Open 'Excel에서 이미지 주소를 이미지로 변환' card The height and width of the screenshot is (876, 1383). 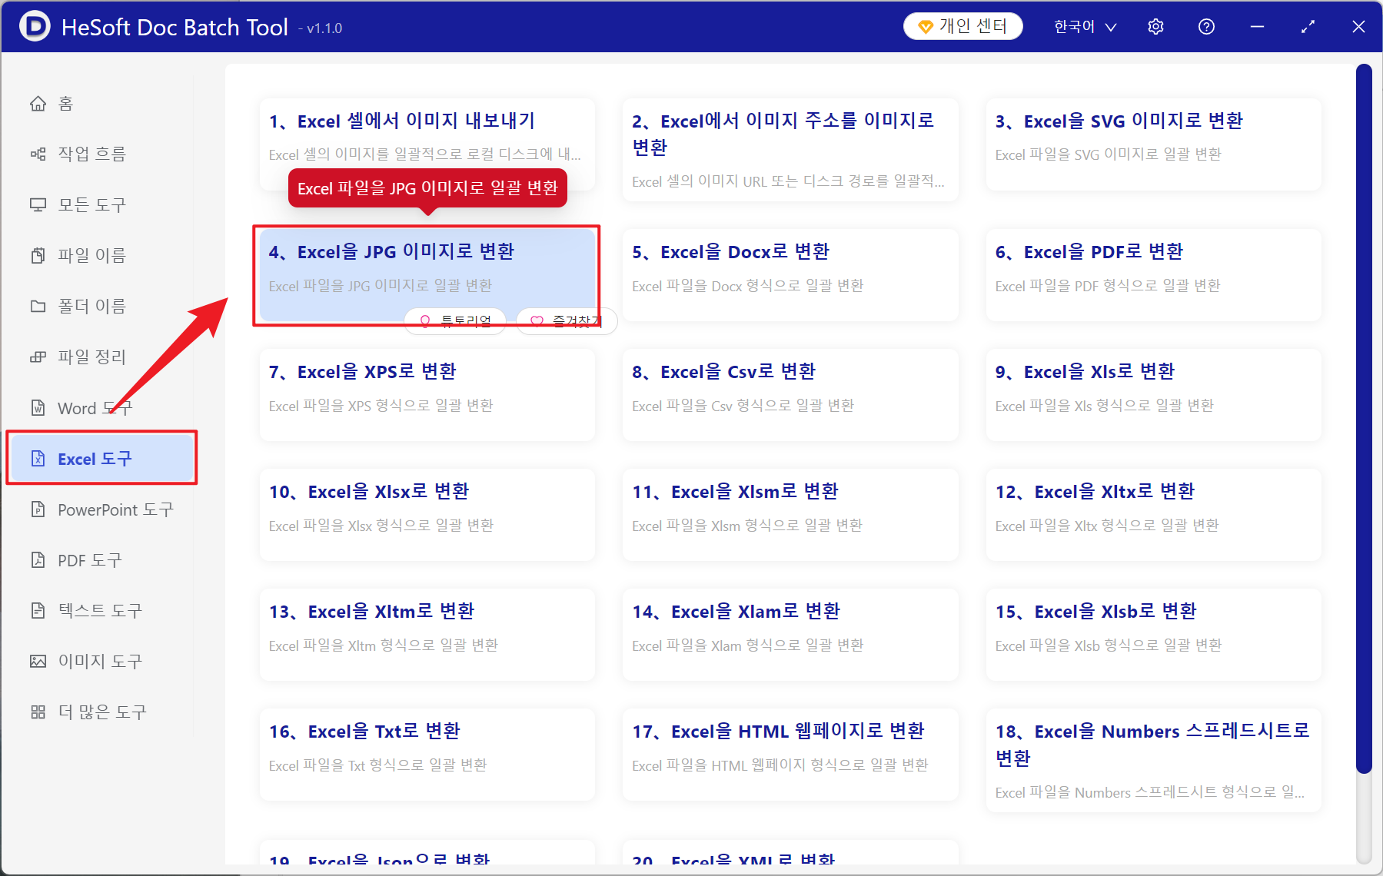[790, 150]
